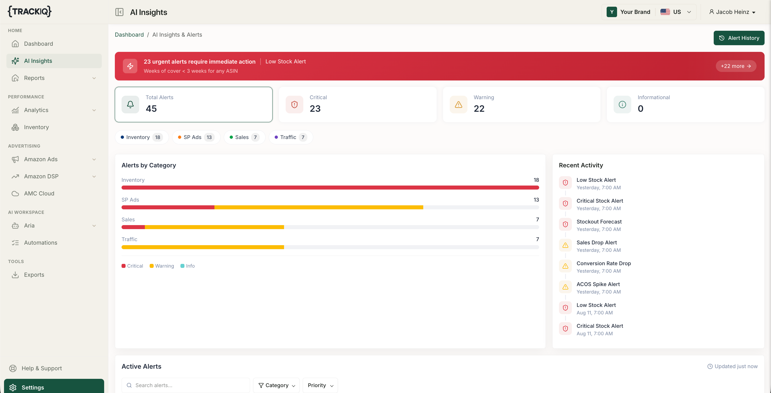Screen dimensions: 771x393
Task: Click the +22 more button
Action: (736, 66)
